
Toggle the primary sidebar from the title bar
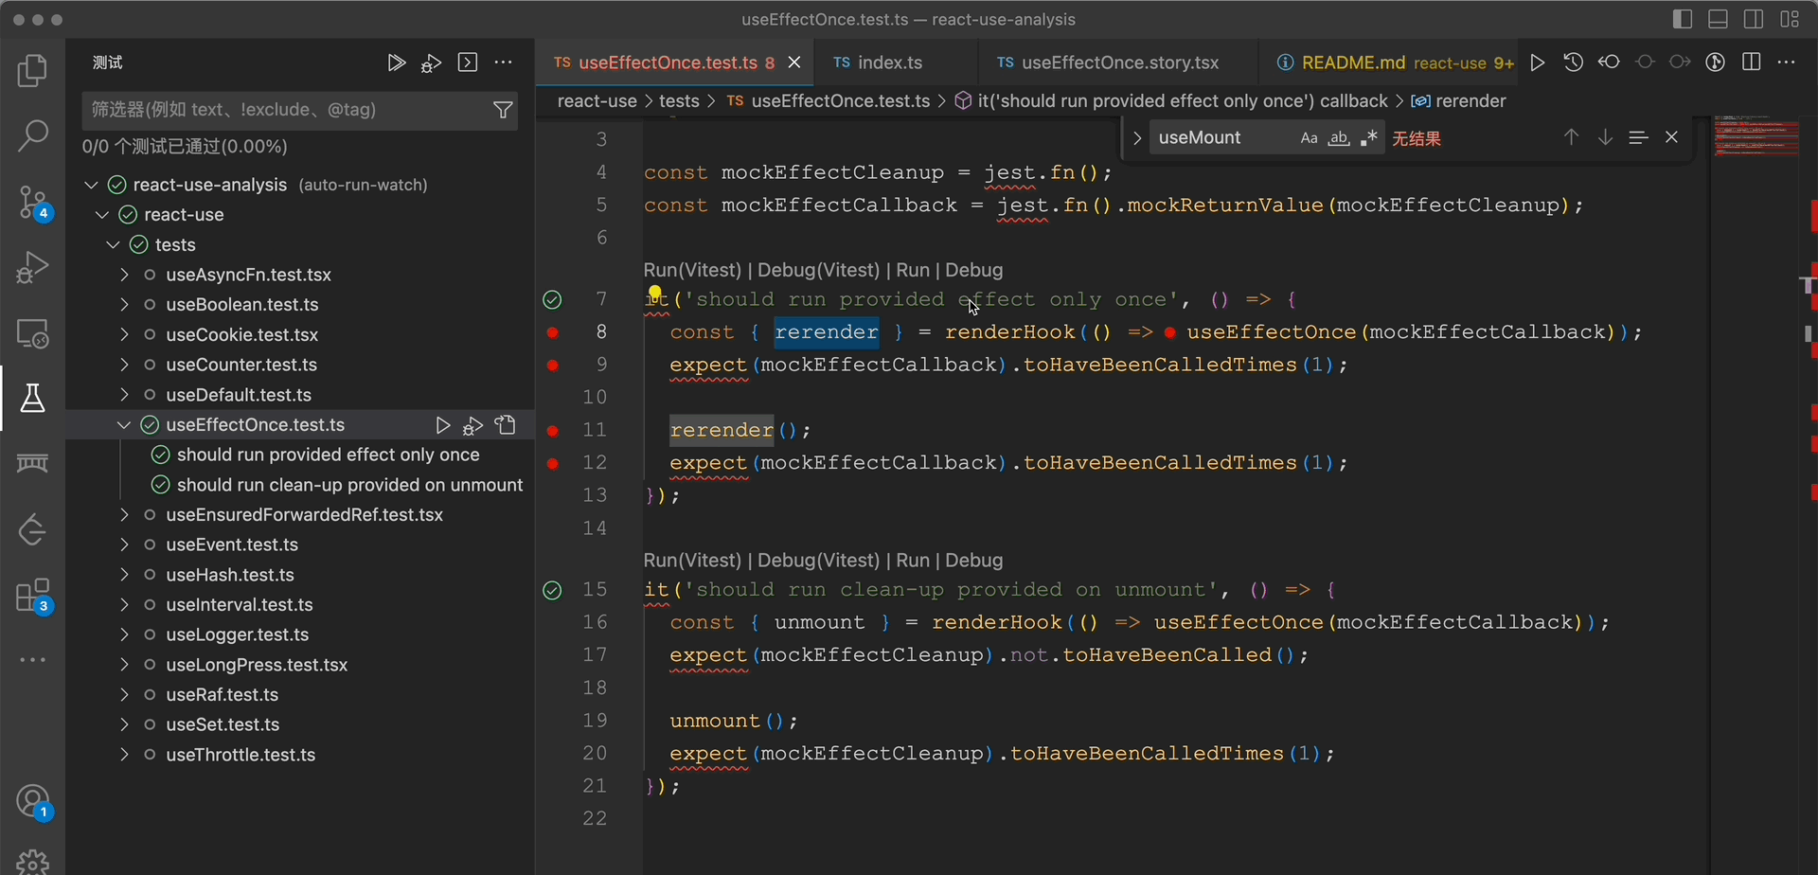(1683, 19)
